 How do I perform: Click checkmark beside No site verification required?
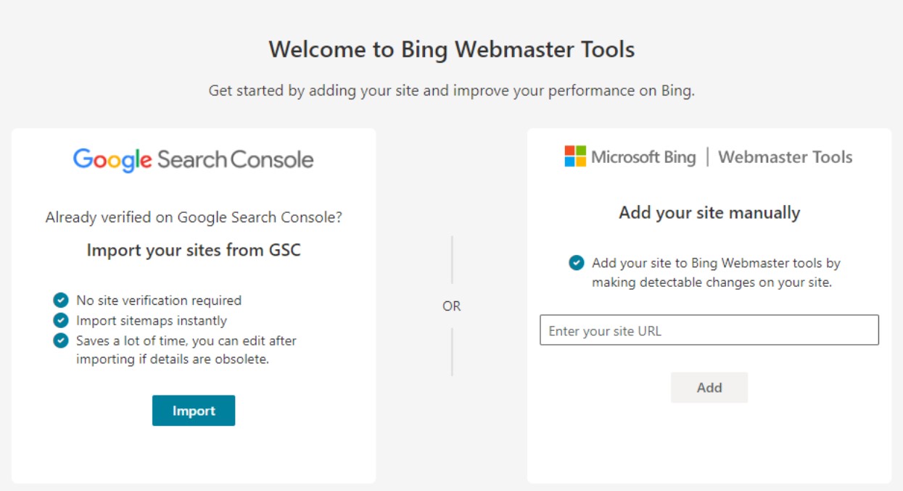pos(61,301)
